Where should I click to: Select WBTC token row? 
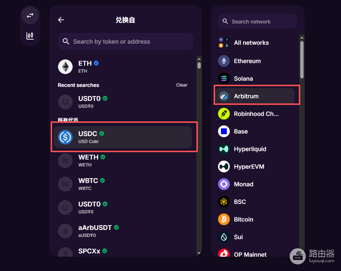pyautogui.click(x=123, y=184)
